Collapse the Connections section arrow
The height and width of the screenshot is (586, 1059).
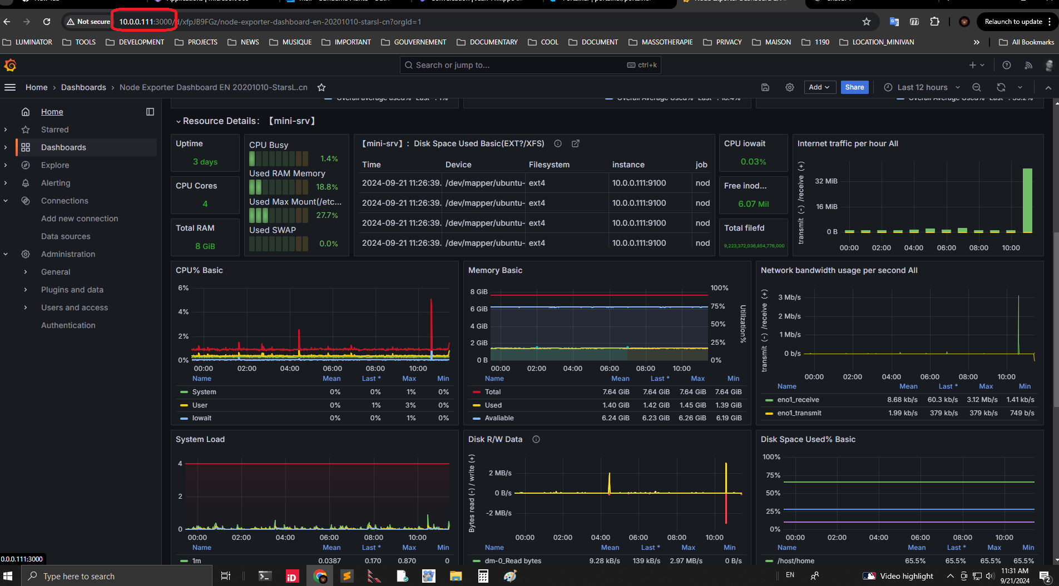point(6,201)
